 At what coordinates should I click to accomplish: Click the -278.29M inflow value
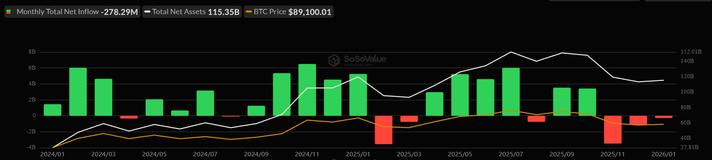click(x=119, y=12)
